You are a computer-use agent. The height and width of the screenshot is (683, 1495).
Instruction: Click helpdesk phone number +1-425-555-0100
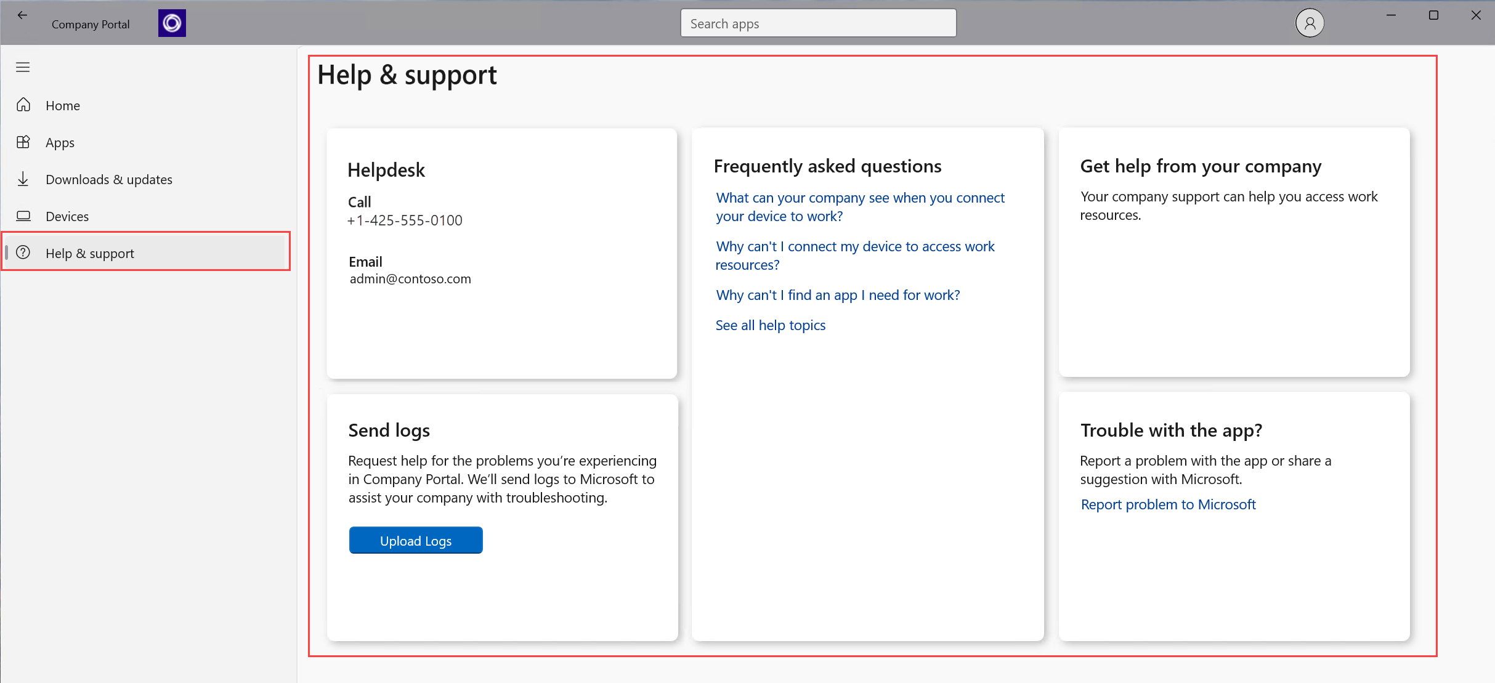coord(405,220)
